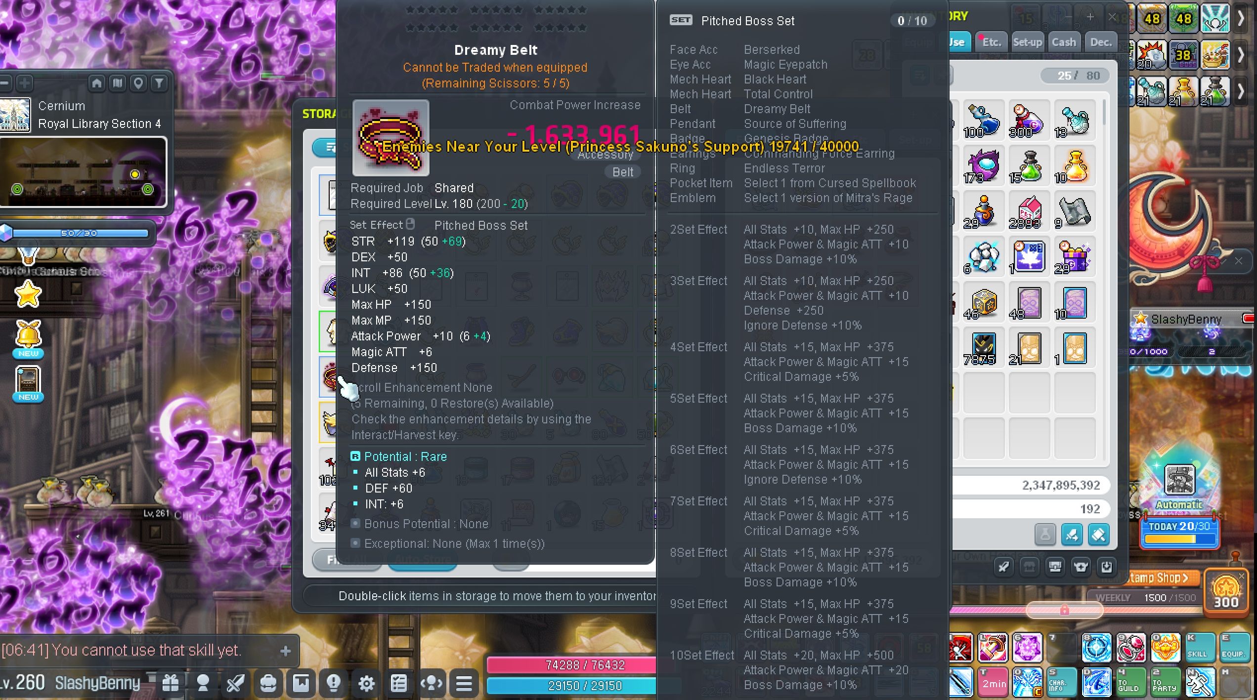Image resolution: width=1257 pixels, height=700 pixels.
Task: Click the yellow star notifier icon
Action: point(28,294)
